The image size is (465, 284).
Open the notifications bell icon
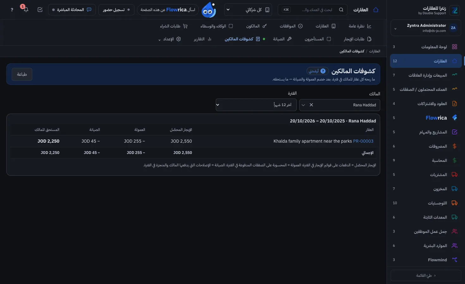coord(26,10)
